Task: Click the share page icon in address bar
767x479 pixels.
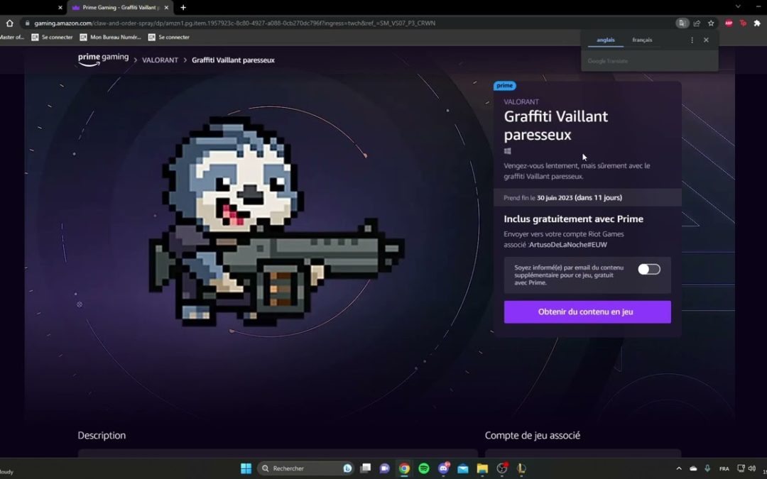Action: (x=697, y=23)
